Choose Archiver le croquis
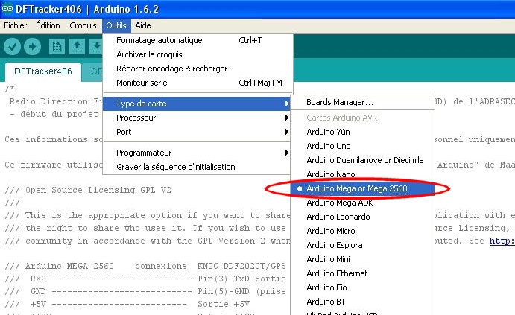The height and width of the screenshot is (315, 515). 198,54
